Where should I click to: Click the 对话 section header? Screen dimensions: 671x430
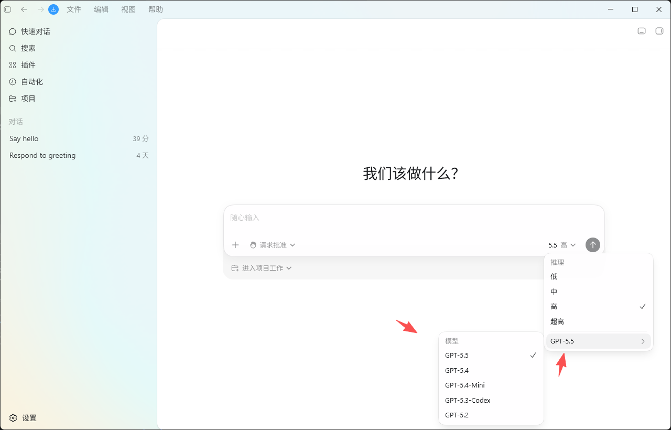pyautogui.click(x=16, y=122)
